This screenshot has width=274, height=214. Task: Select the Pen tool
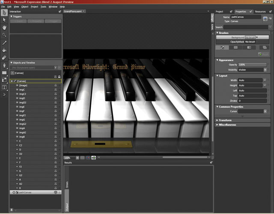[x=4, y=65]
